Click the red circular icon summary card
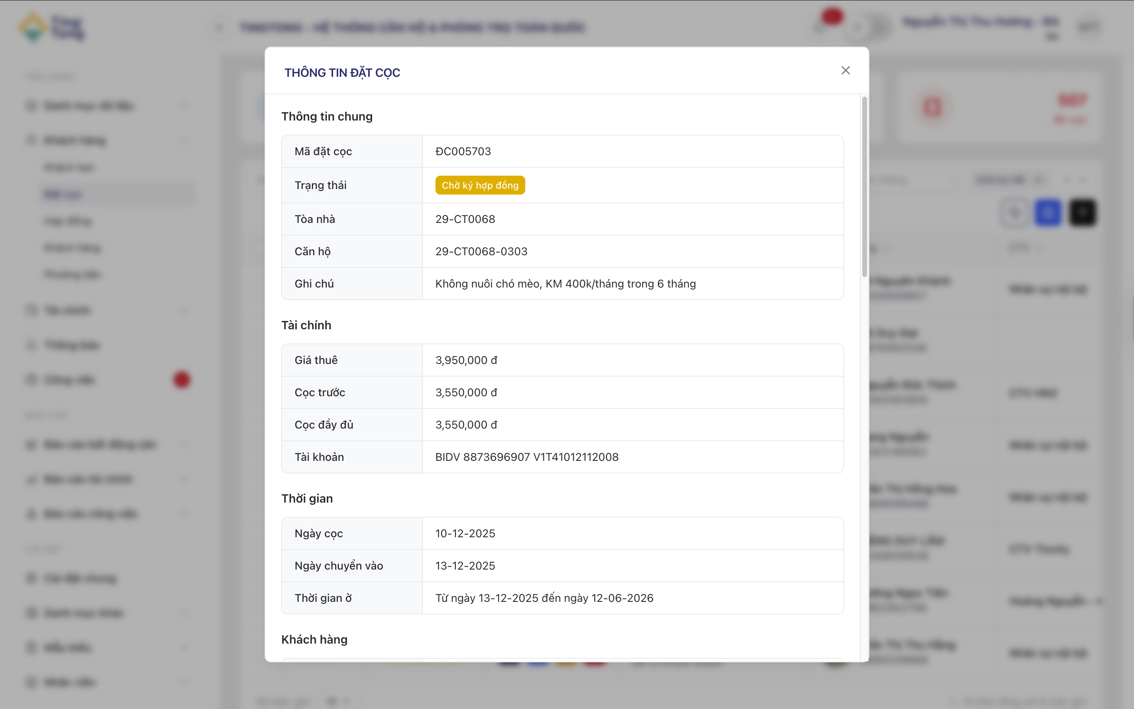 932,107
